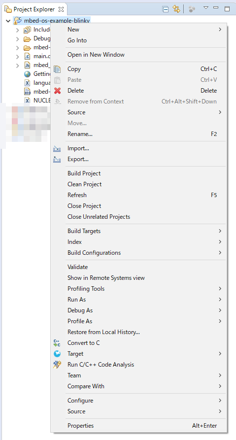
Task: Click the red X Delete icon
Action: click(x=57, y=91)
